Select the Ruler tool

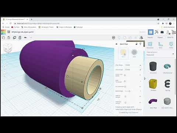click(x=160, y=45)
